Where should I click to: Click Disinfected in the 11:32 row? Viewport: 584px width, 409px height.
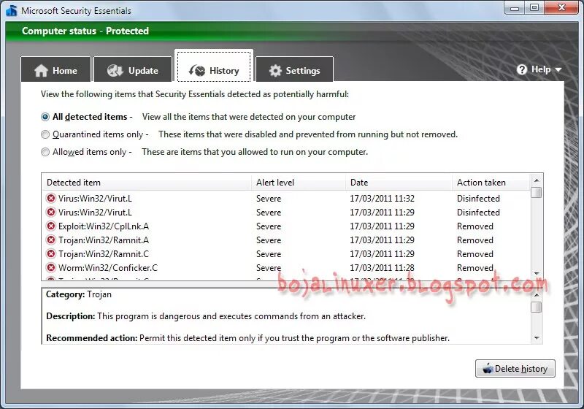pyautogui.click(x=478, y=198)
